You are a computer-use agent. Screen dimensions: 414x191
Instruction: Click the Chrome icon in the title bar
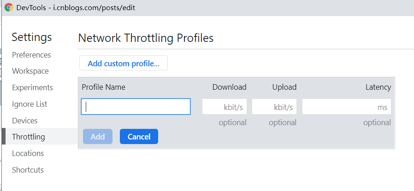(9, 8)
